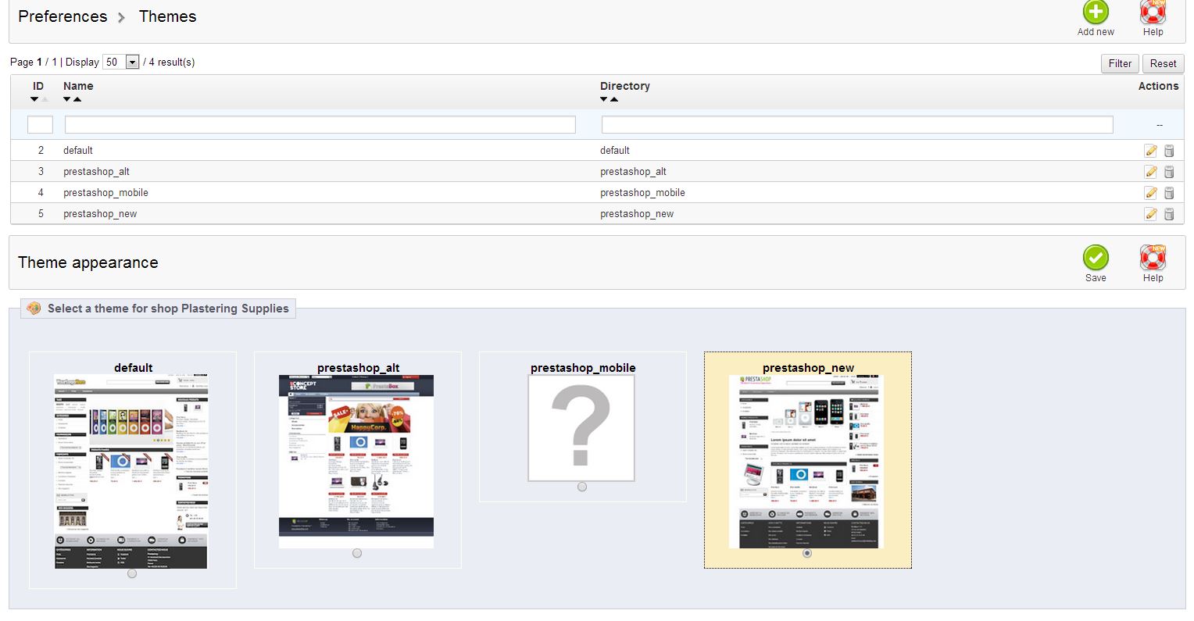Click the 'prestashop_alt' title above its thumbnail
This screenshot has height=621, width=1194.
tap(359, 368)
